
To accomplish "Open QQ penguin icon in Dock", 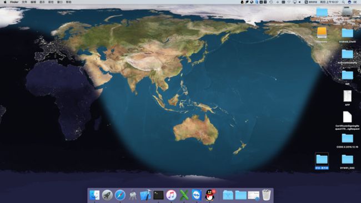I will 210,195.
